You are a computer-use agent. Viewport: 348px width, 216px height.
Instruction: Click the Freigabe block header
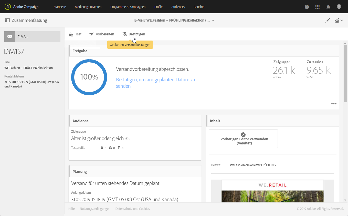click(x=204, y=51)
